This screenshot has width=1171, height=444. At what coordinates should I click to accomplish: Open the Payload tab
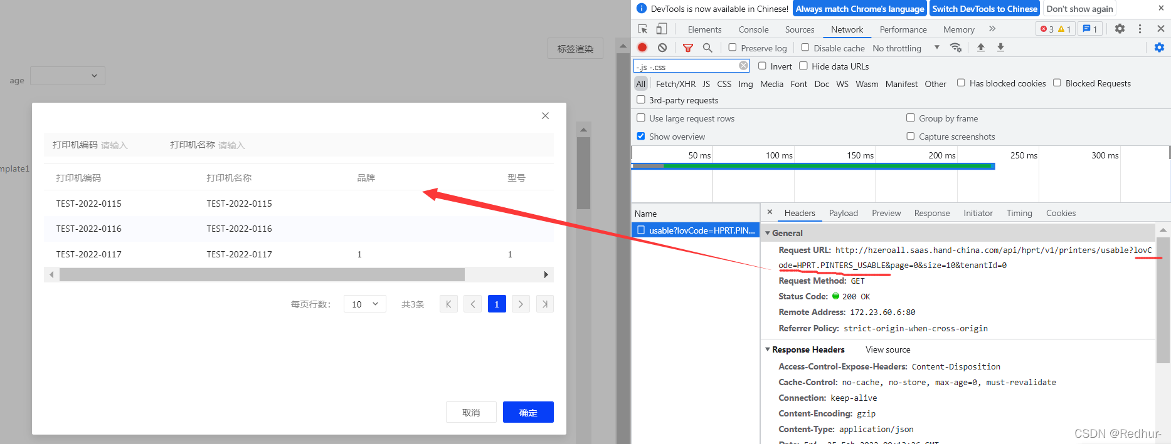(843, 213)
